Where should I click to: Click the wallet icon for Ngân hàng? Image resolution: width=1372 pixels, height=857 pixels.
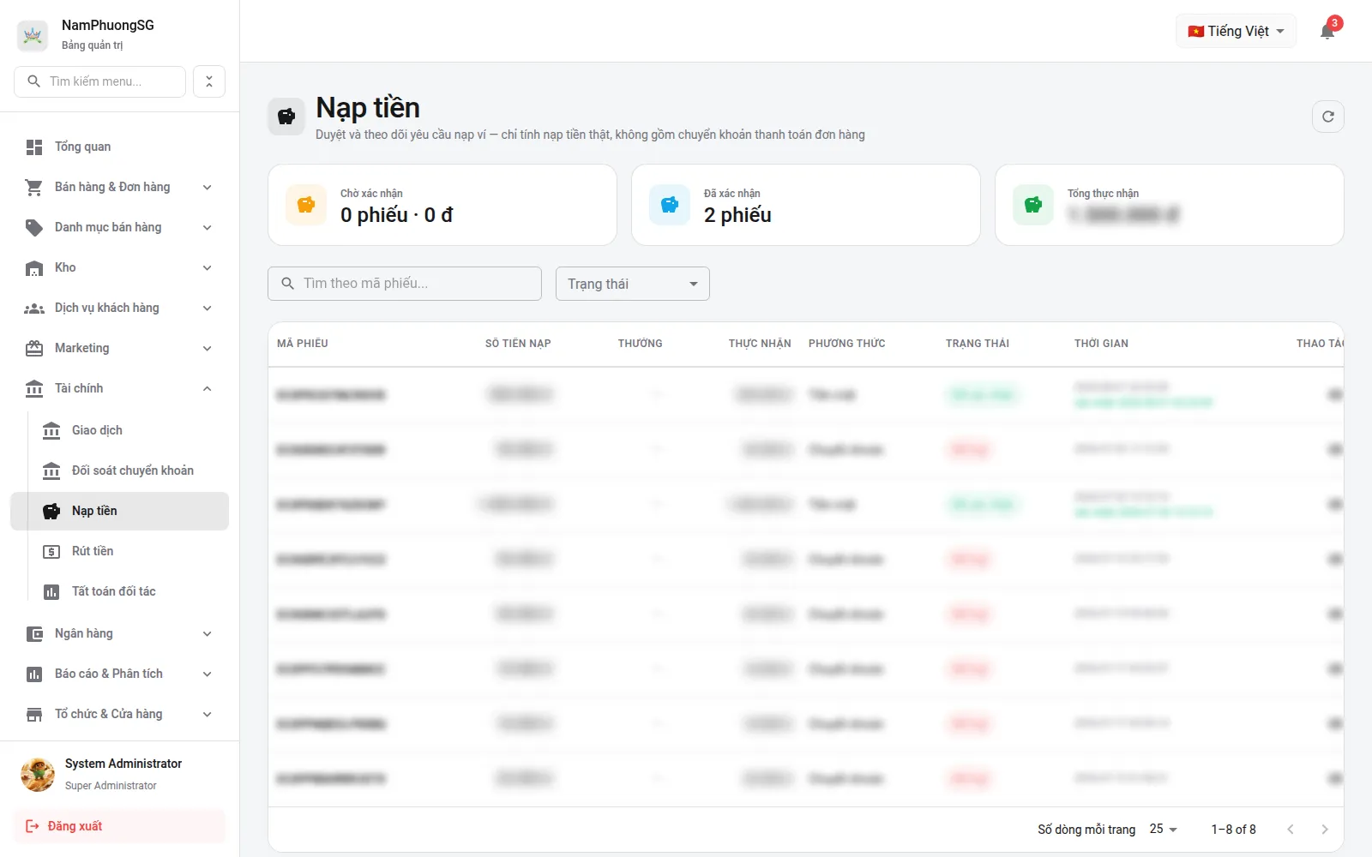(34, 633)
